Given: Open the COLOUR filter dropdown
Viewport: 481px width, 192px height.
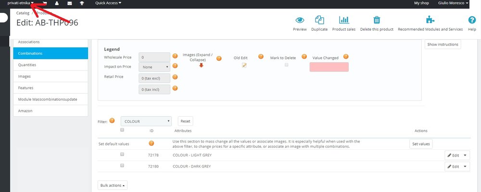Looking at the screenshot, I should pos(146,121).
